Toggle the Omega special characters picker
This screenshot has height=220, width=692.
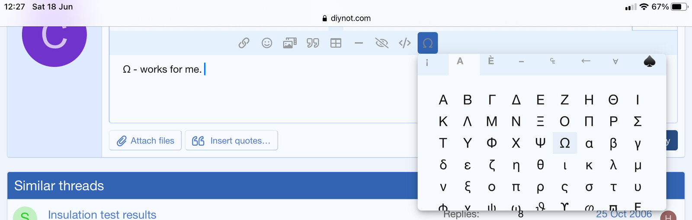428,43
